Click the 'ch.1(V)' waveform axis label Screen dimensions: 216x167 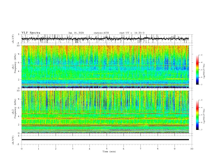click(x=13, y=39)
